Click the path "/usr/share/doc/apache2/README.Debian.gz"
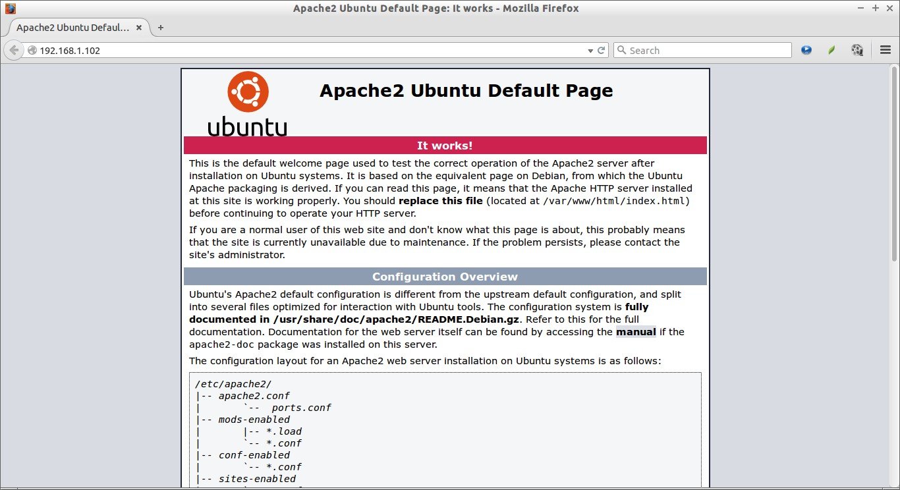This screenshot has height=490, width=900. pos(397,319)
